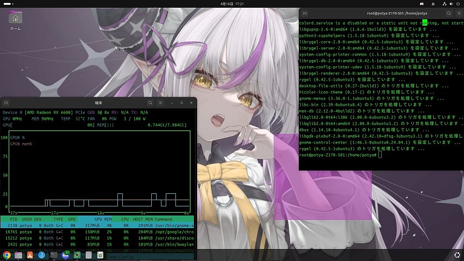Open the あ input method indicator
The height and width of the screenshot is (261, 464).
[x=433, y=4]
